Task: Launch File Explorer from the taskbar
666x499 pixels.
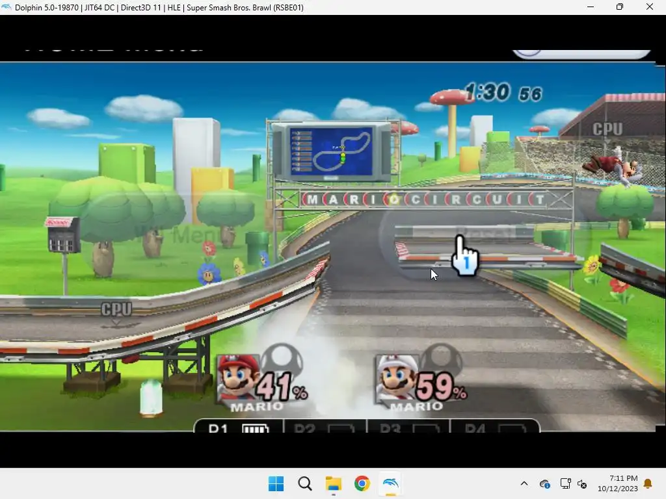Action: point(334,483)
